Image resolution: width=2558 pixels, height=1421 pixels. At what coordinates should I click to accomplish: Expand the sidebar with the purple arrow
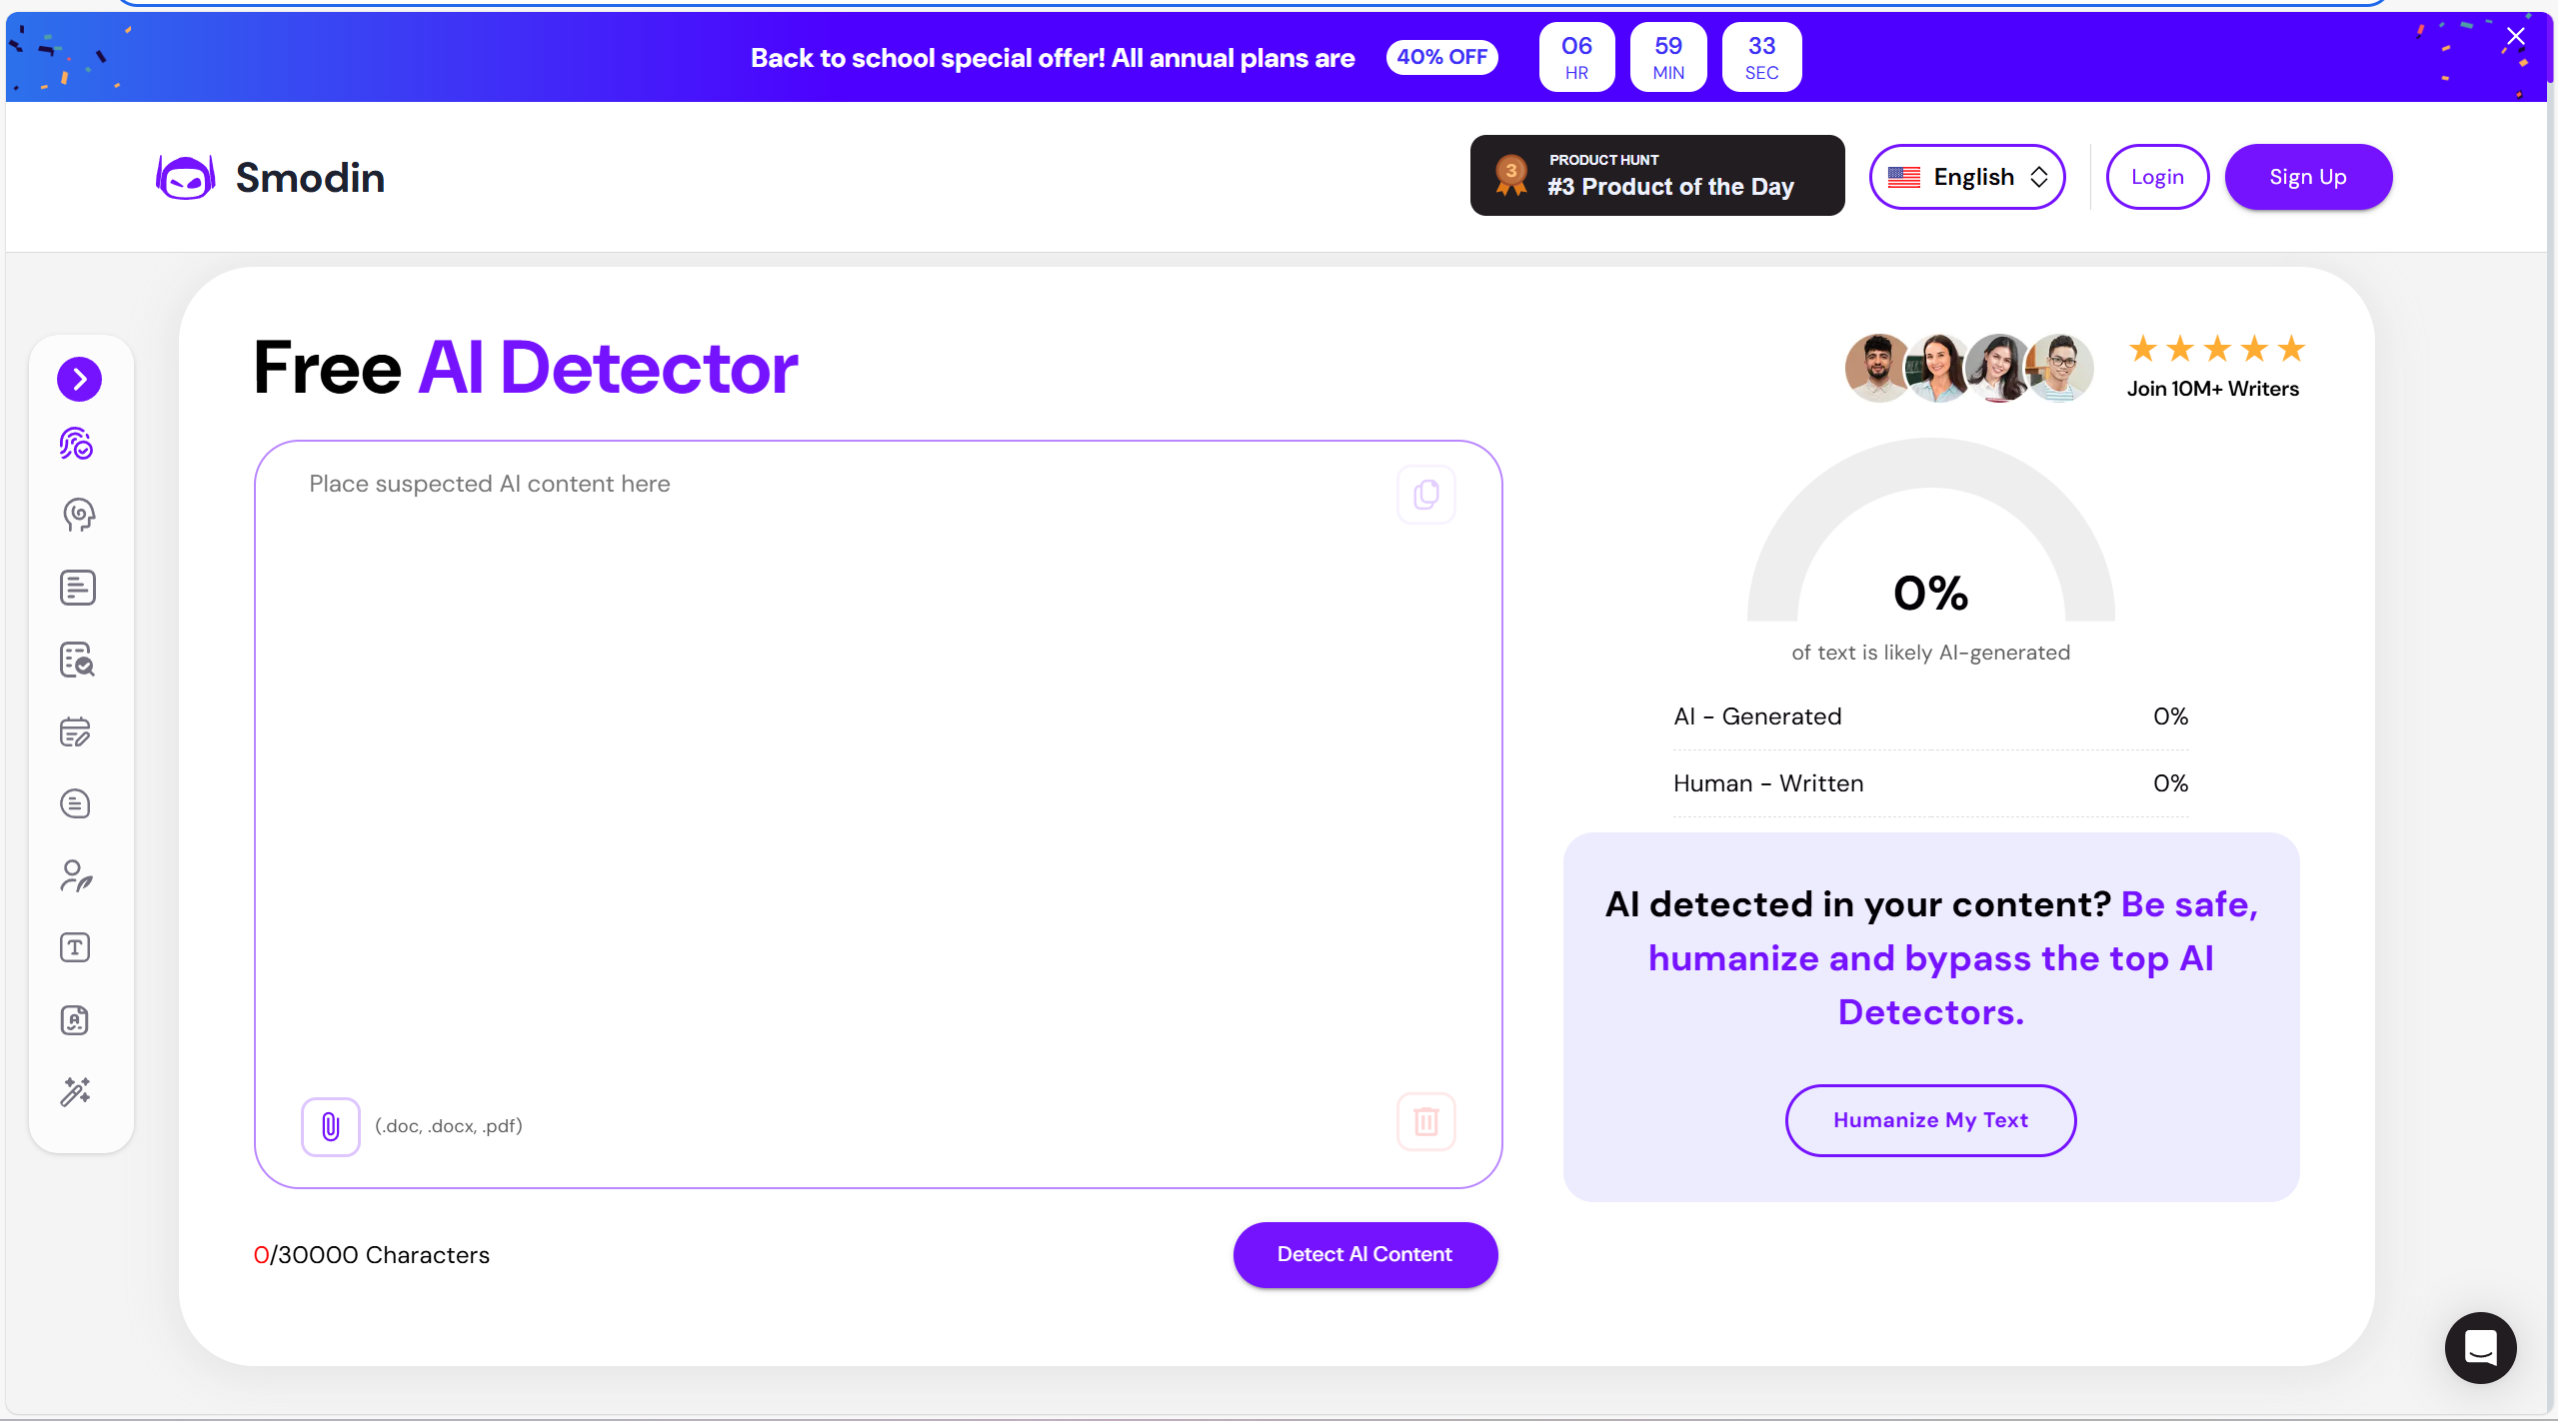79,379
